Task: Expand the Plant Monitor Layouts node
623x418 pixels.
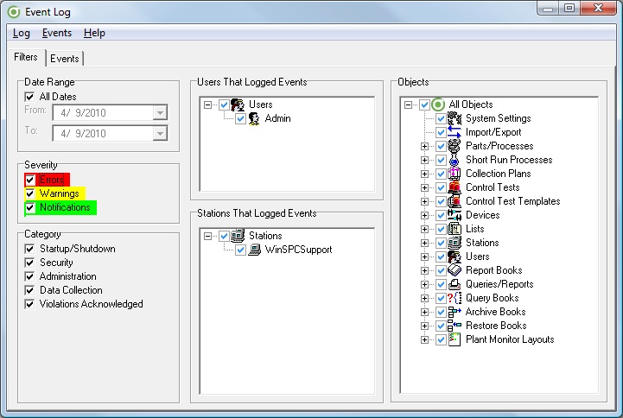Action: [x=425, y=339]
